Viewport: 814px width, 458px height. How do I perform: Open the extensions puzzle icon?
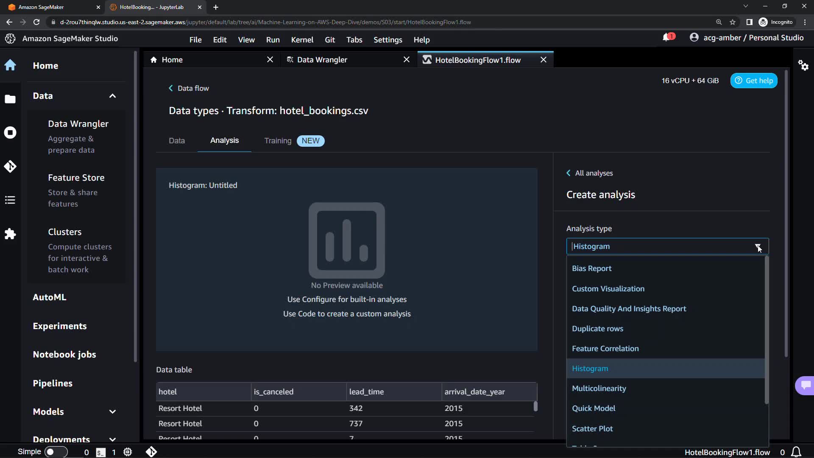[x=10, y=234]
